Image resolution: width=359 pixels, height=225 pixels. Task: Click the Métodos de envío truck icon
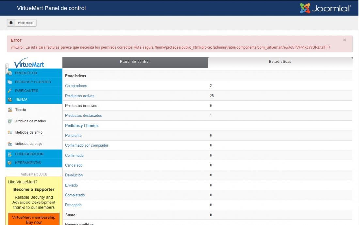pyautogui.click(x=10, y=132)
